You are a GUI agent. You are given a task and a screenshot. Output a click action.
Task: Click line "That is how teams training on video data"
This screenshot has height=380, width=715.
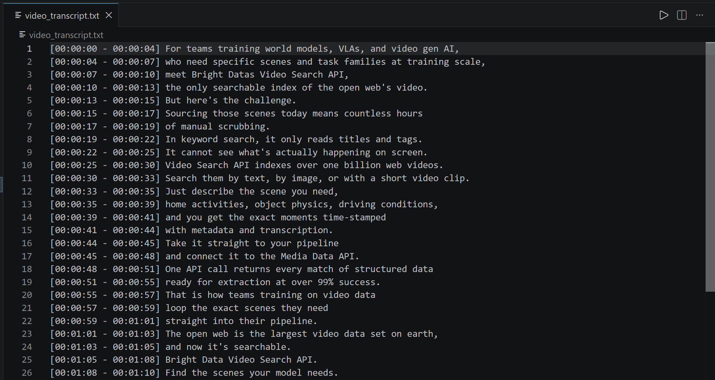coord(270,295)
